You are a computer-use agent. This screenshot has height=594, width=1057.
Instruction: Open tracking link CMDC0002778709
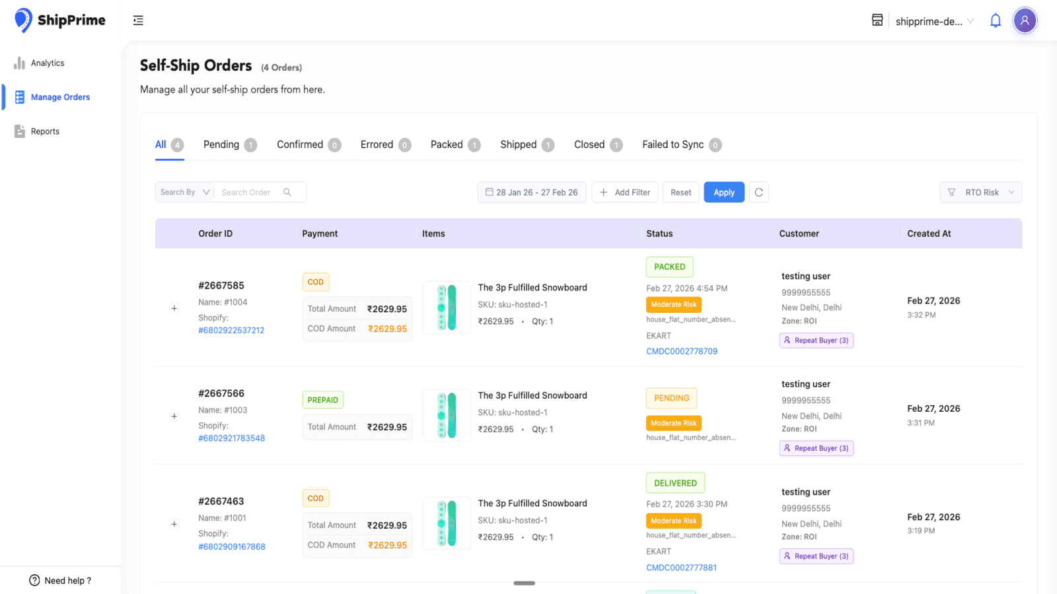click(x=682, y=352)
